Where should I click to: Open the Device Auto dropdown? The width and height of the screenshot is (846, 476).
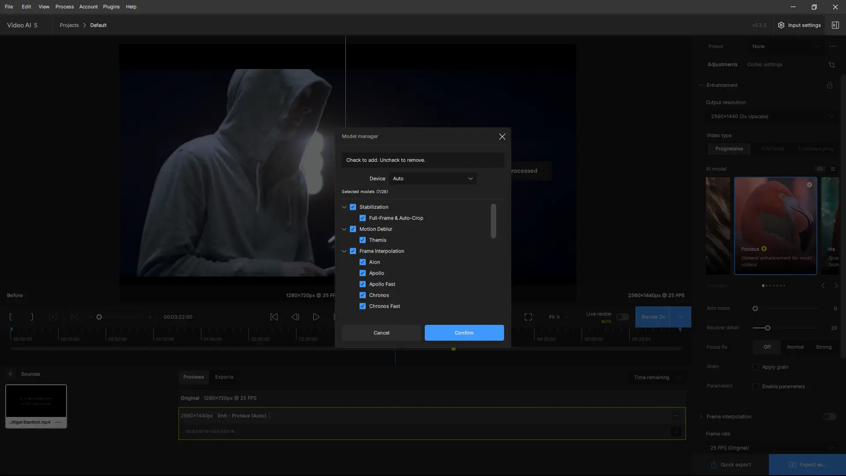pyautogui.click(x=432, y=178)
